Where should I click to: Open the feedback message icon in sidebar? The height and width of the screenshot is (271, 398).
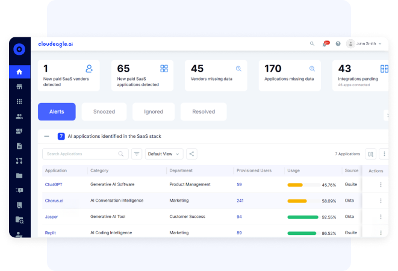coord(19,190)
